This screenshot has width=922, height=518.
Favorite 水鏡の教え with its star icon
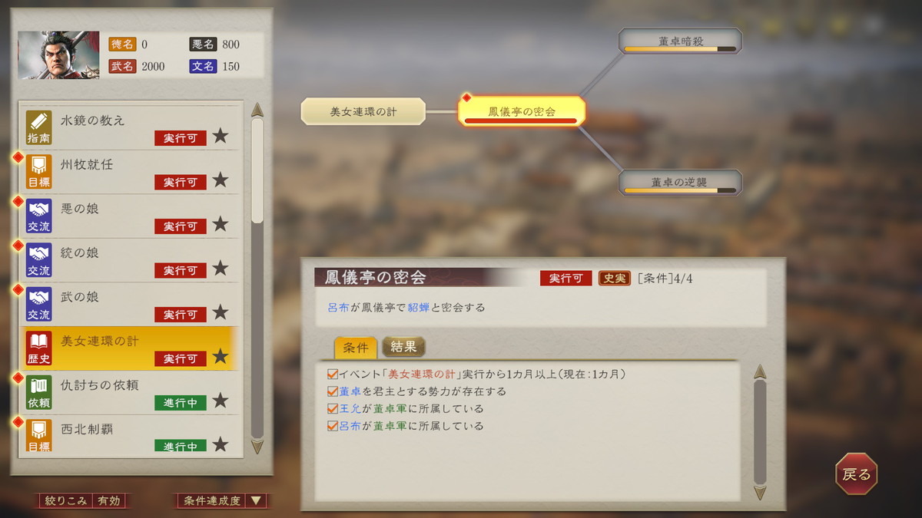click(221, 137)
